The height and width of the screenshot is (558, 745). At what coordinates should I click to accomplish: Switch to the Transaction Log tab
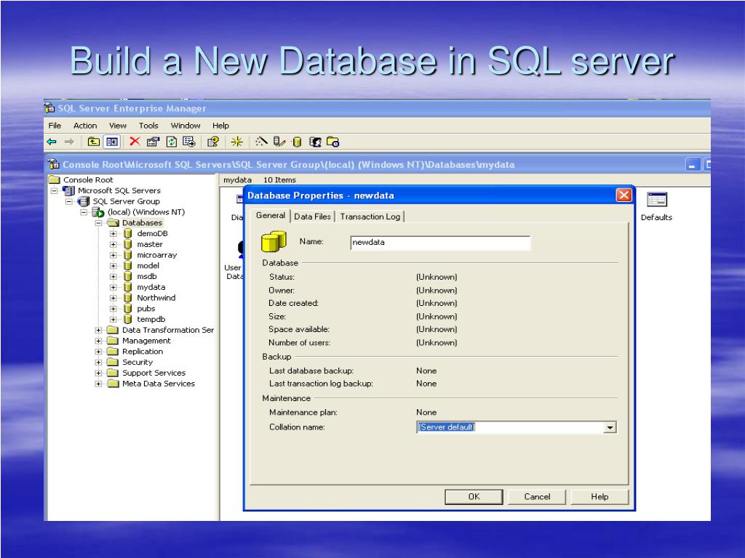370,217
